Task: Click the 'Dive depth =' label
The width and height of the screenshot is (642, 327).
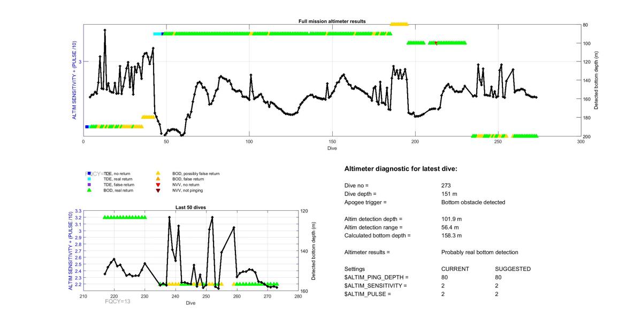Action: point(361,194)
